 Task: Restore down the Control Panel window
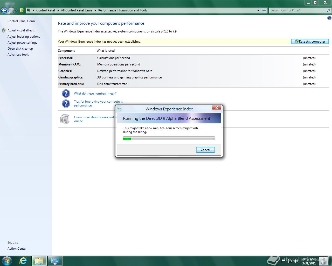(x=315, y=3)
